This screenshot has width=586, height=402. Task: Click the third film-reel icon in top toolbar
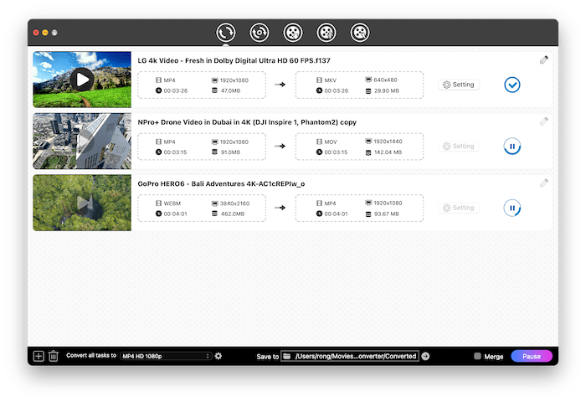(293, 33)
